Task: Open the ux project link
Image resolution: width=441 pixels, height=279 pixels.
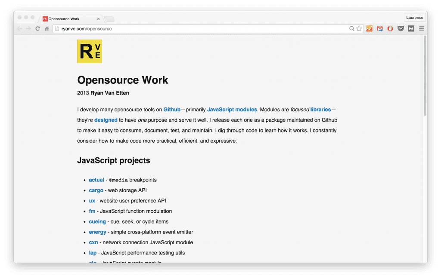Action: [92, 201]
